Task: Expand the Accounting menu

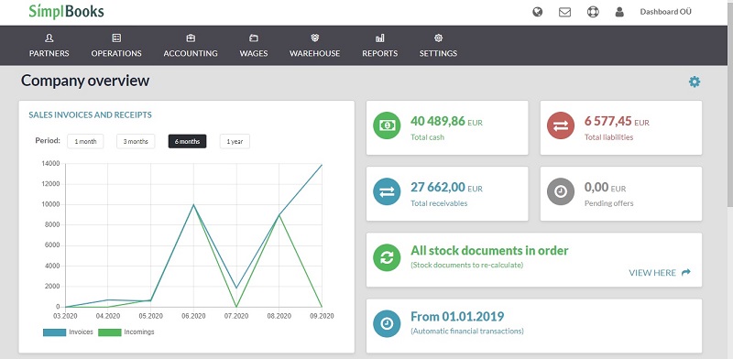Action: [x=191, y=46]
